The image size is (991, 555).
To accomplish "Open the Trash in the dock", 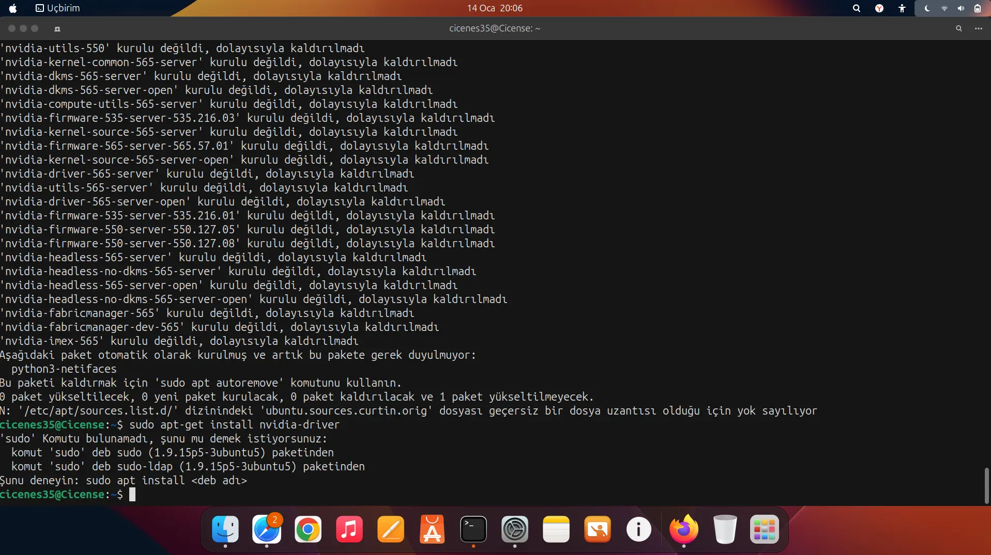I will coord(725,529).
